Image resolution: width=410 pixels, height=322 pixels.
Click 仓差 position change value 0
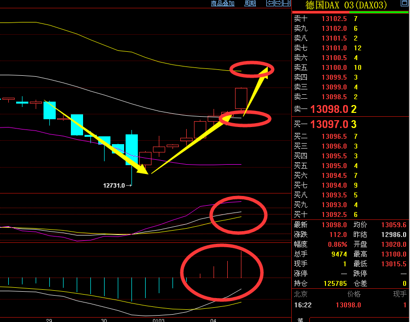405,283
